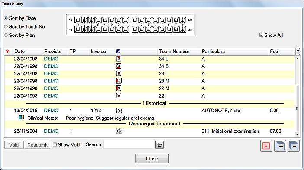Click the red void column header icon
The image size is (304, 170).
(7, 52)
